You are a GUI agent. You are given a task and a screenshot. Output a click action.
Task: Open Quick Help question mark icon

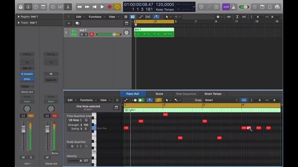click(x=36, y=7)
